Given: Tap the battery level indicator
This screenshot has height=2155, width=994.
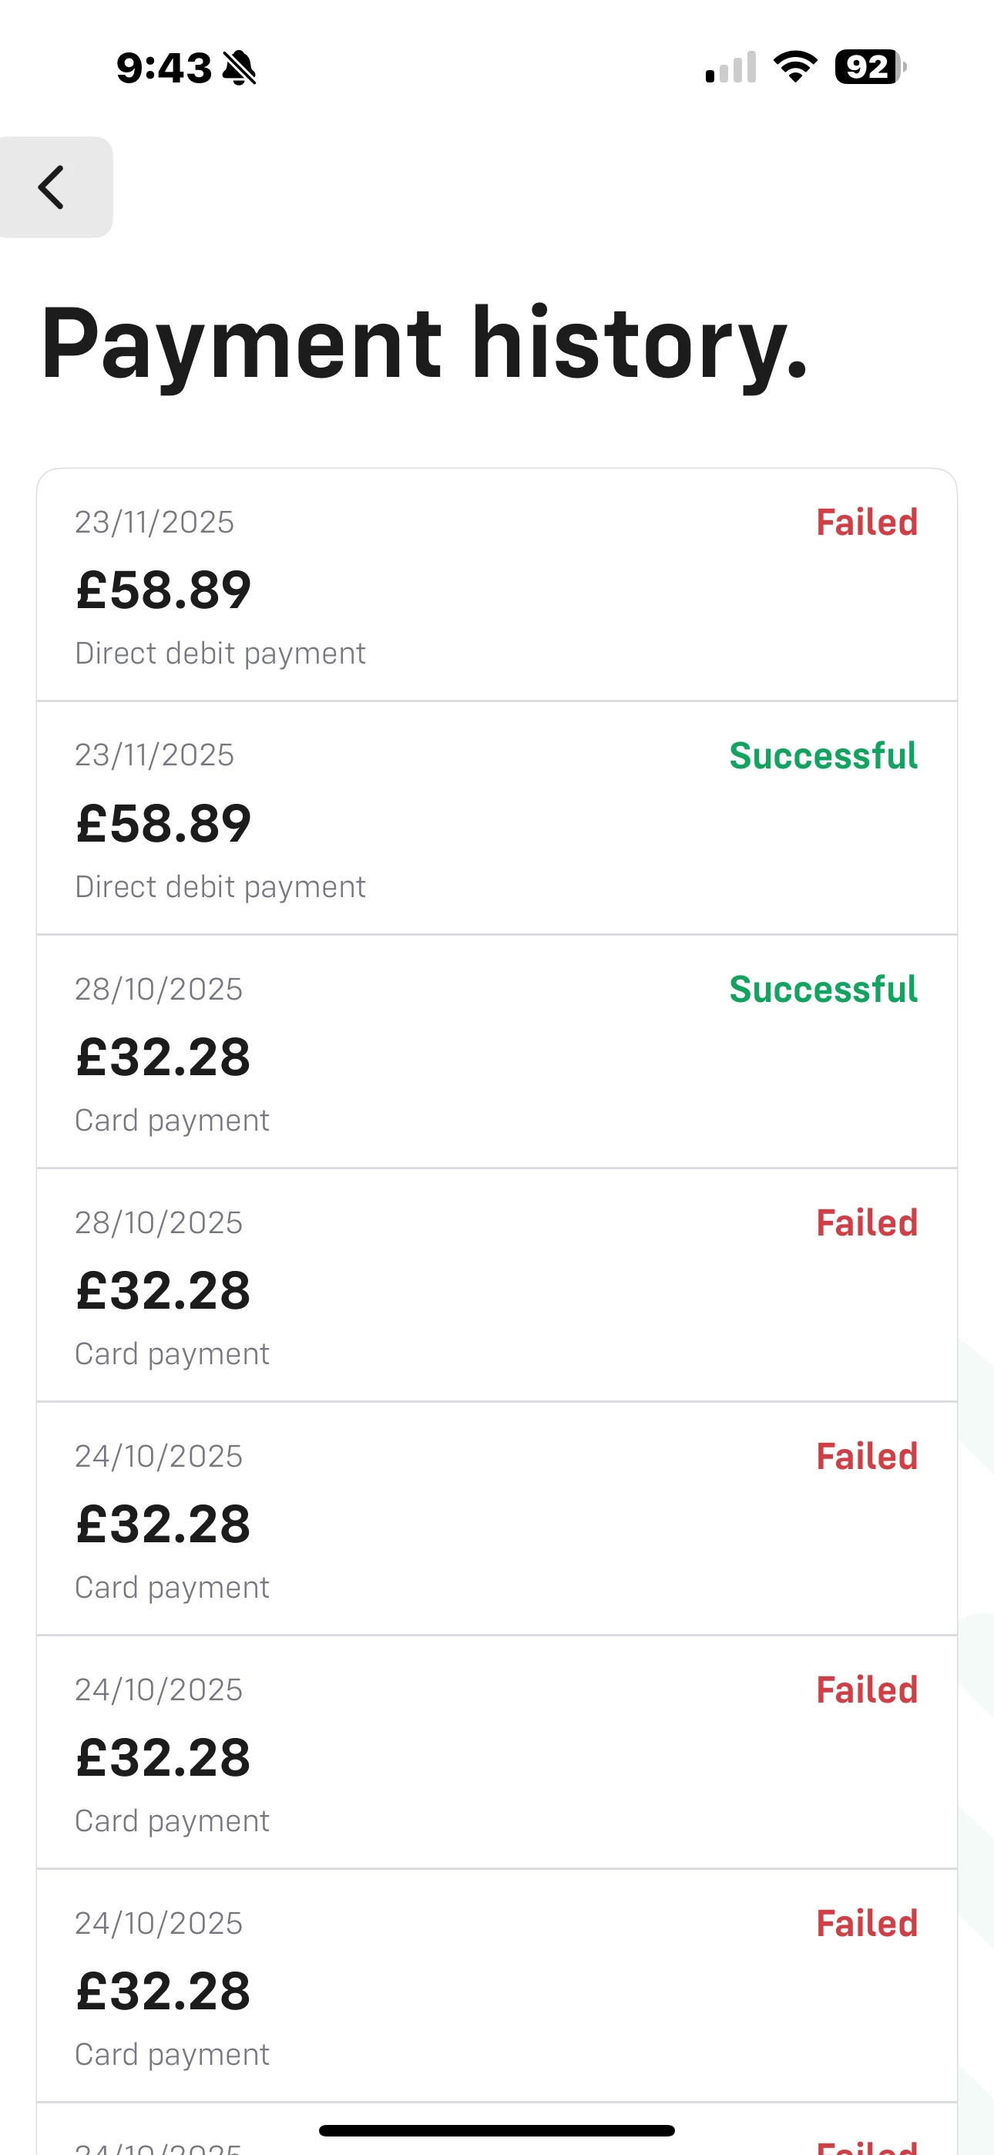Looking at the screenshot, I should click(x=870, y=67).
